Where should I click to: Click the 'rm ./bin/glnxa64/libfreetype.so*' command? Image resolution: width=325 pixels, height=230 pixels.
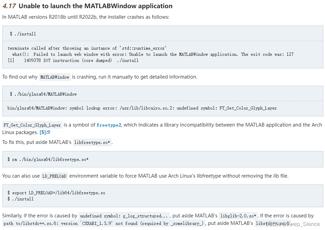[48, 160]
